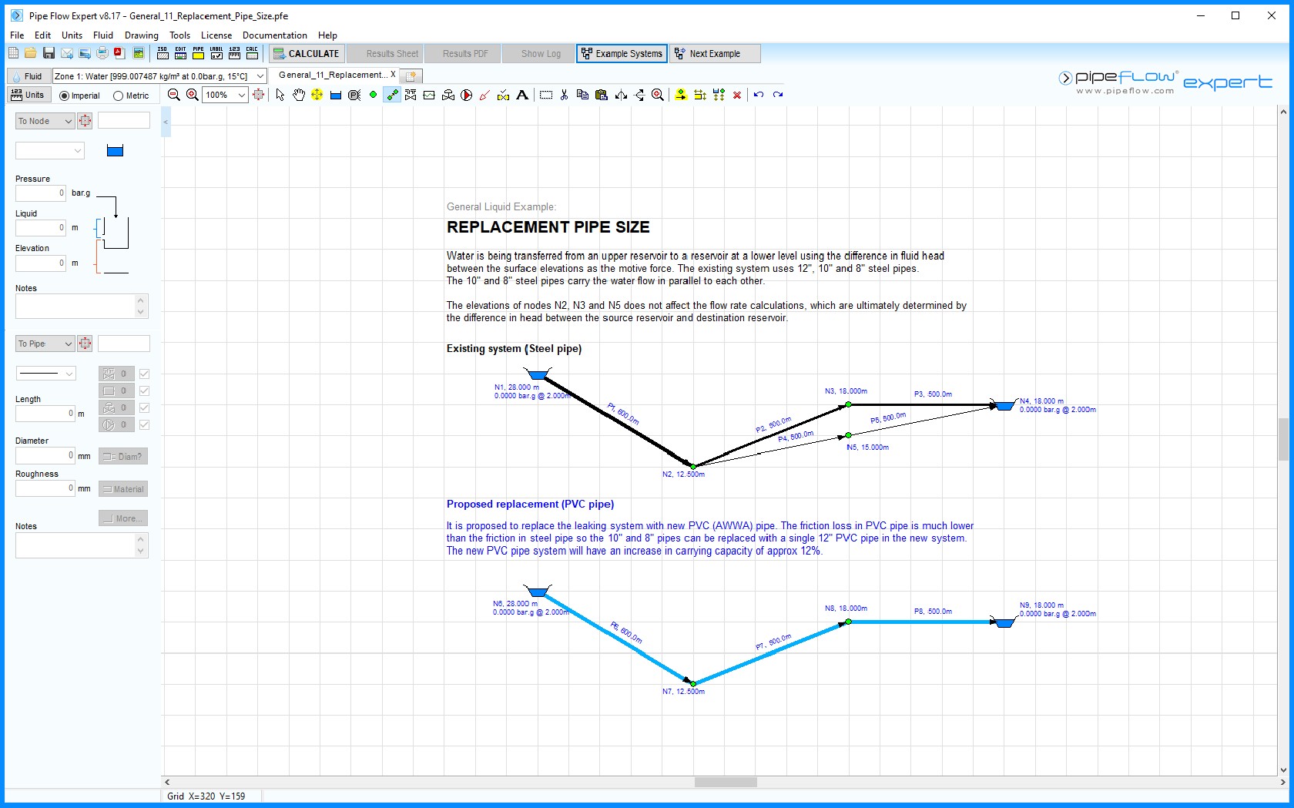Select the add valve fitting tool
1294x808 pixels.
tap(411, 95)
